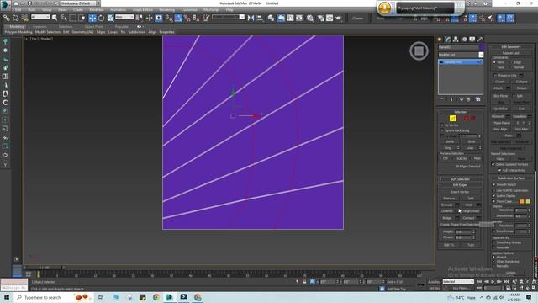
Task: Select Polygon sub-object level red icon
Action: pyautogui.click(x=466, y=118)
